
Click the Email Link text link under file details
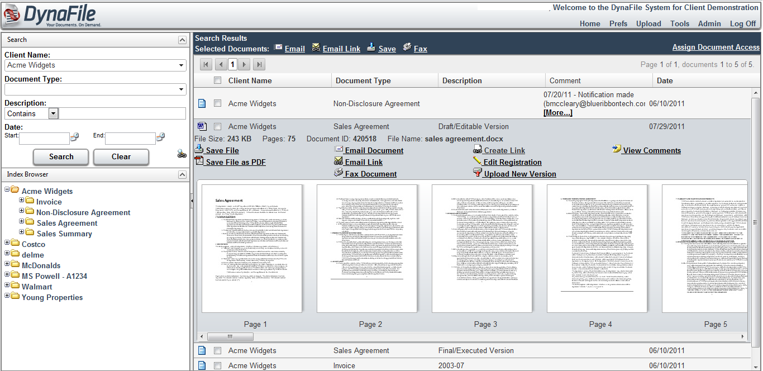[364, 162]
